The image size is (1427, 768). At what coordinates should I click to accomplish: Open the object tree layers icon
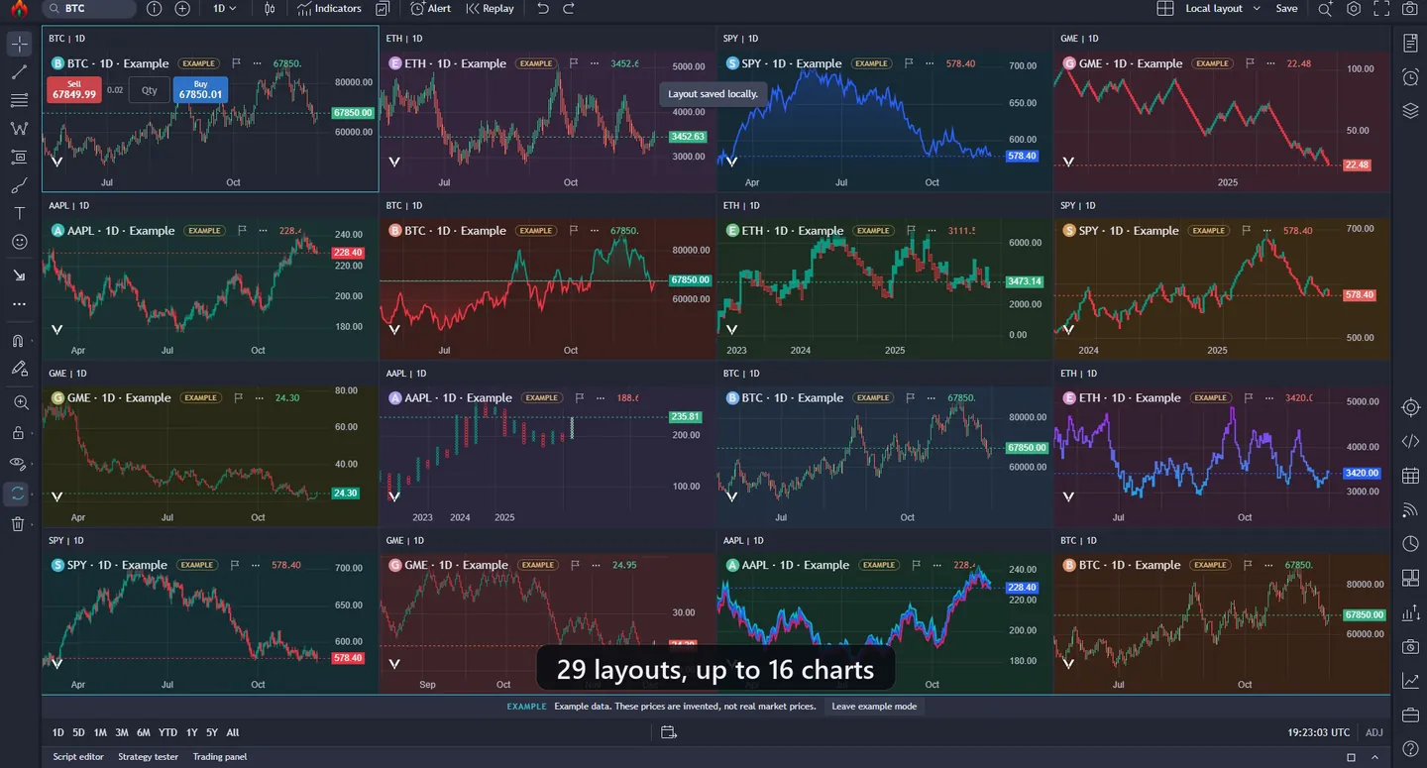pyautogui.click(x=1411, y=111)
